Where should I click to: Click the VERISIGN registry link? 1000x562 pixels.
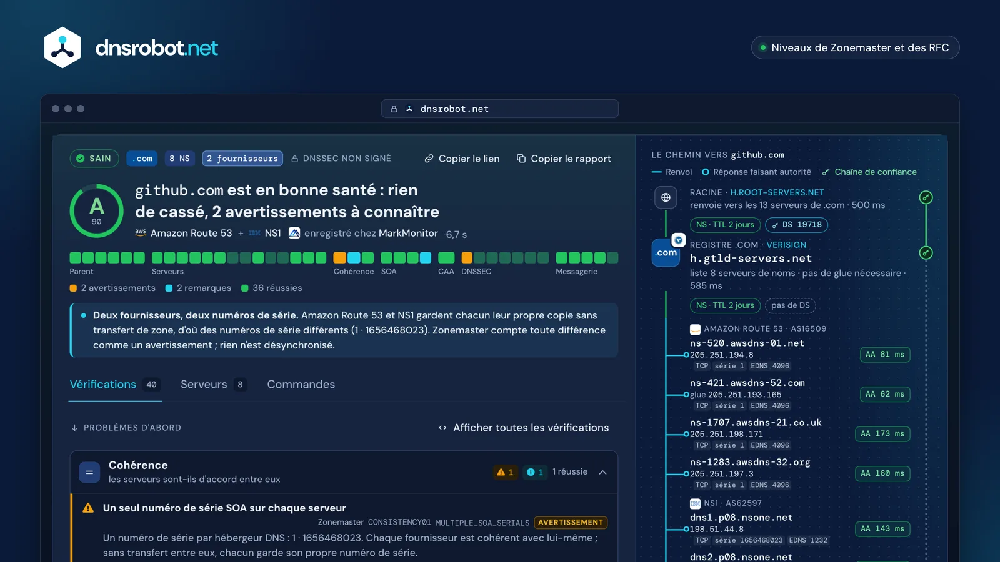click(786, 245)
